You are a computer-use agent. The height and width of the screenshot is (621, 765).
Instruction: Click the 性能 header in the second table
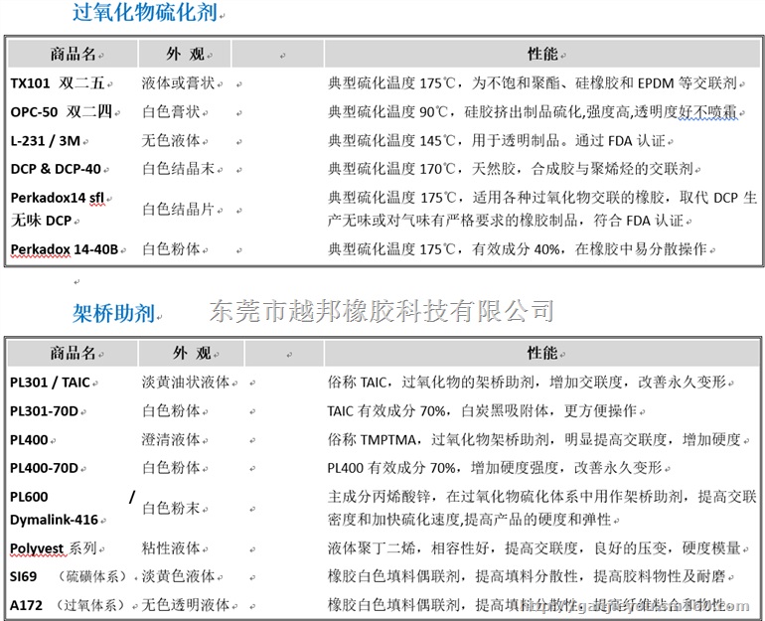[x=542, y=352]
